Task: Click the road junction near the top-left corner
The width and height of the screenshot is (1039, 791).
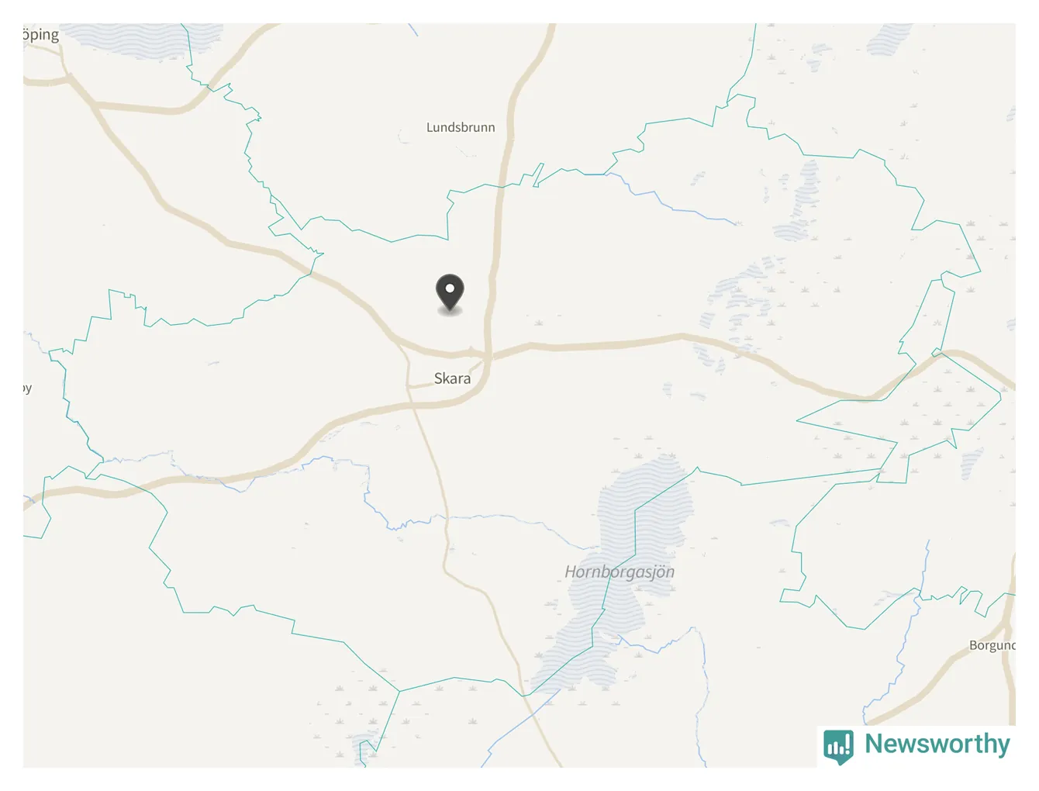Action: point(69,77)
